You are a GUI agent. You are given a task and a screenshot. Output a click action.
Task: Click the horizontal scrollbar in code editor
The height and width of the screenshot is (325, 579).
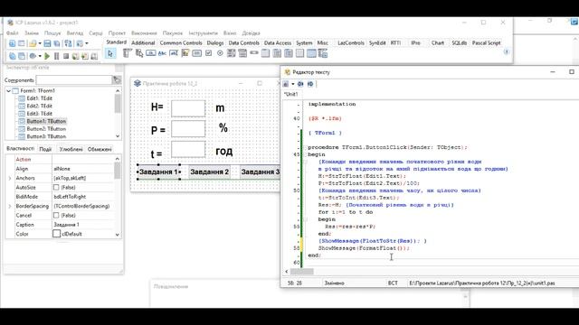tap(301, 272)
